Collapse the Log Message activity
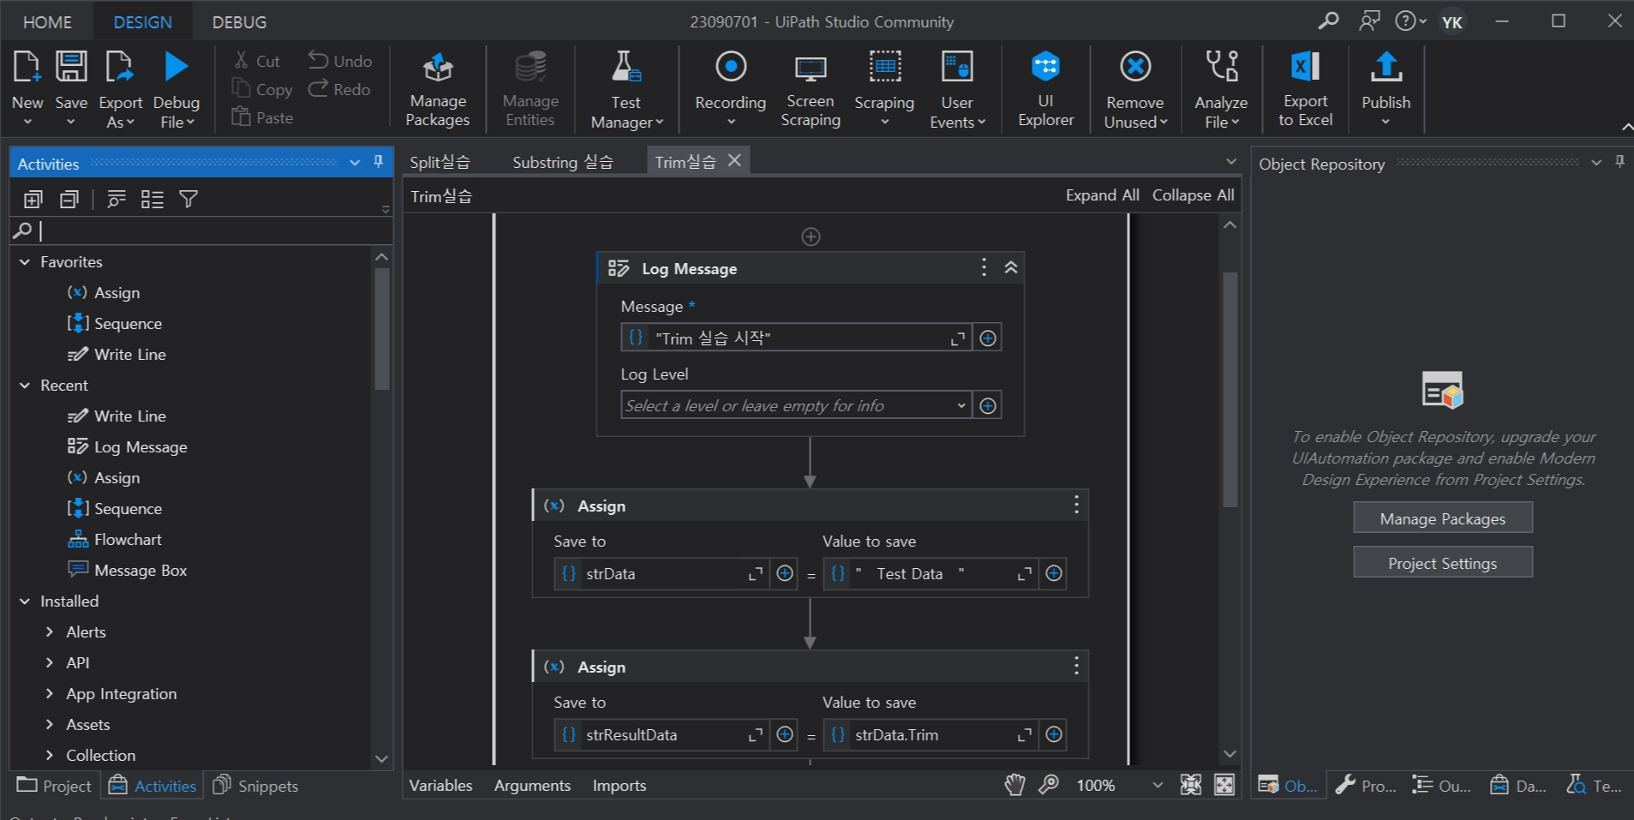The image size is (1634, 820). (1011, 268)
